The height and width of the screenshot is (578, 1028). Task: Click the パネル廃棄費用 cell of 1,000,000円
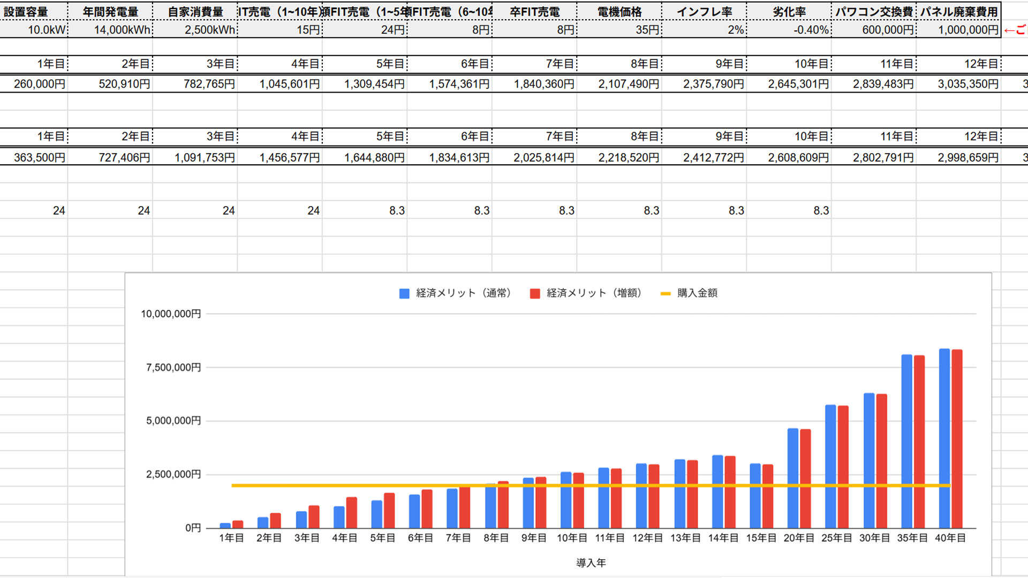pyautogui.click(x=966, y=30)
